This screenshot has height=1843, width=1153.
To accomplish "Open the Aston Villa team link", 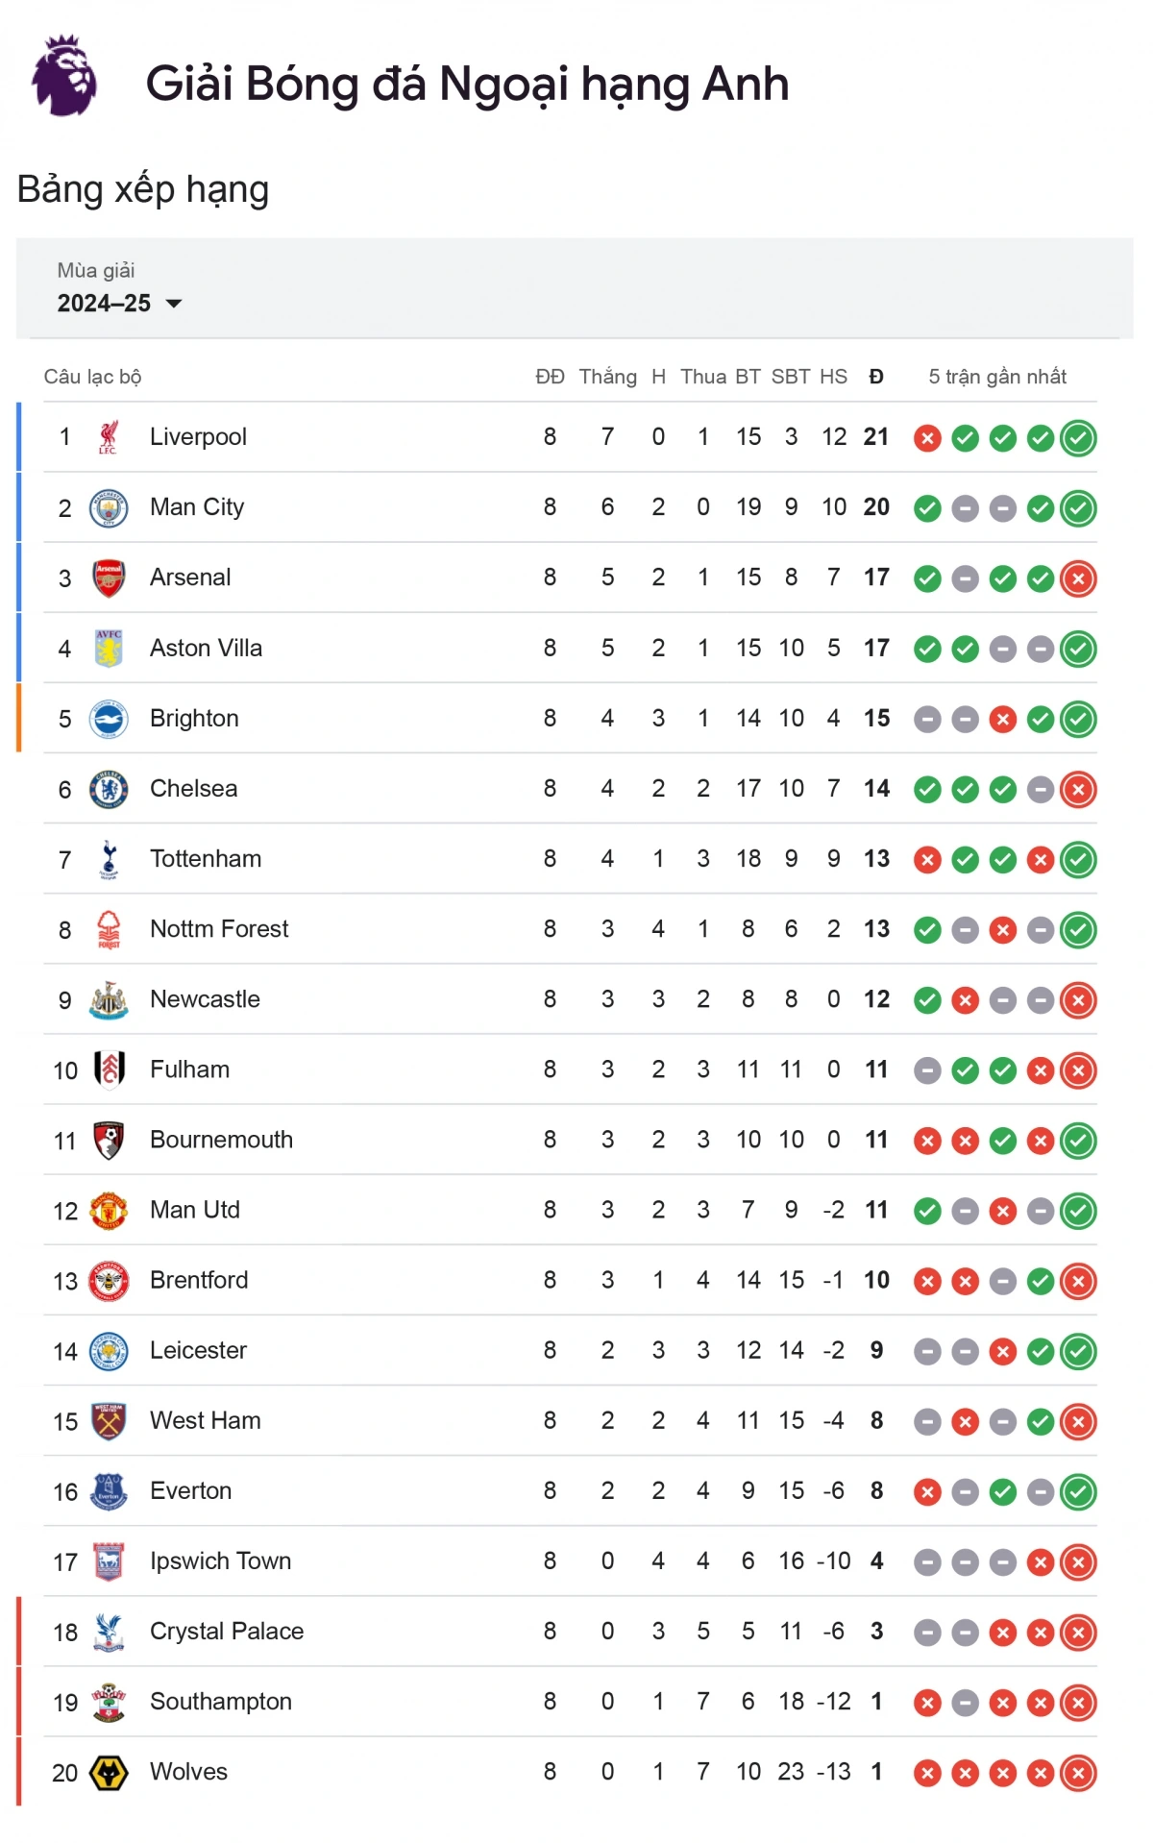I will click(206, 649).
